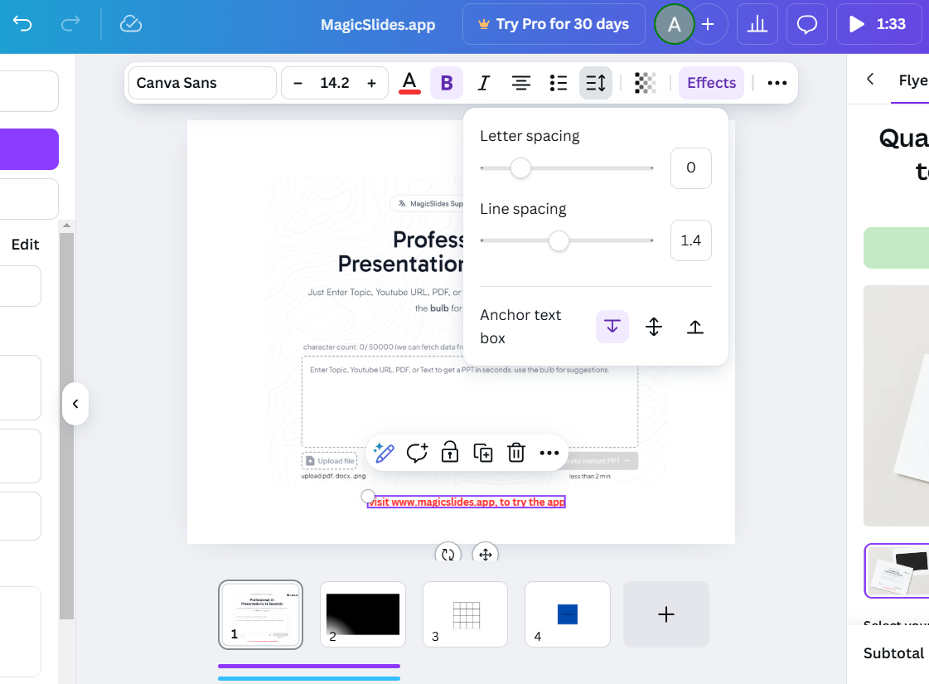The height and width of the screenshot is (684, 929).
Task: Select slide 3 thumbnail
Action: [x=465, y=614]
